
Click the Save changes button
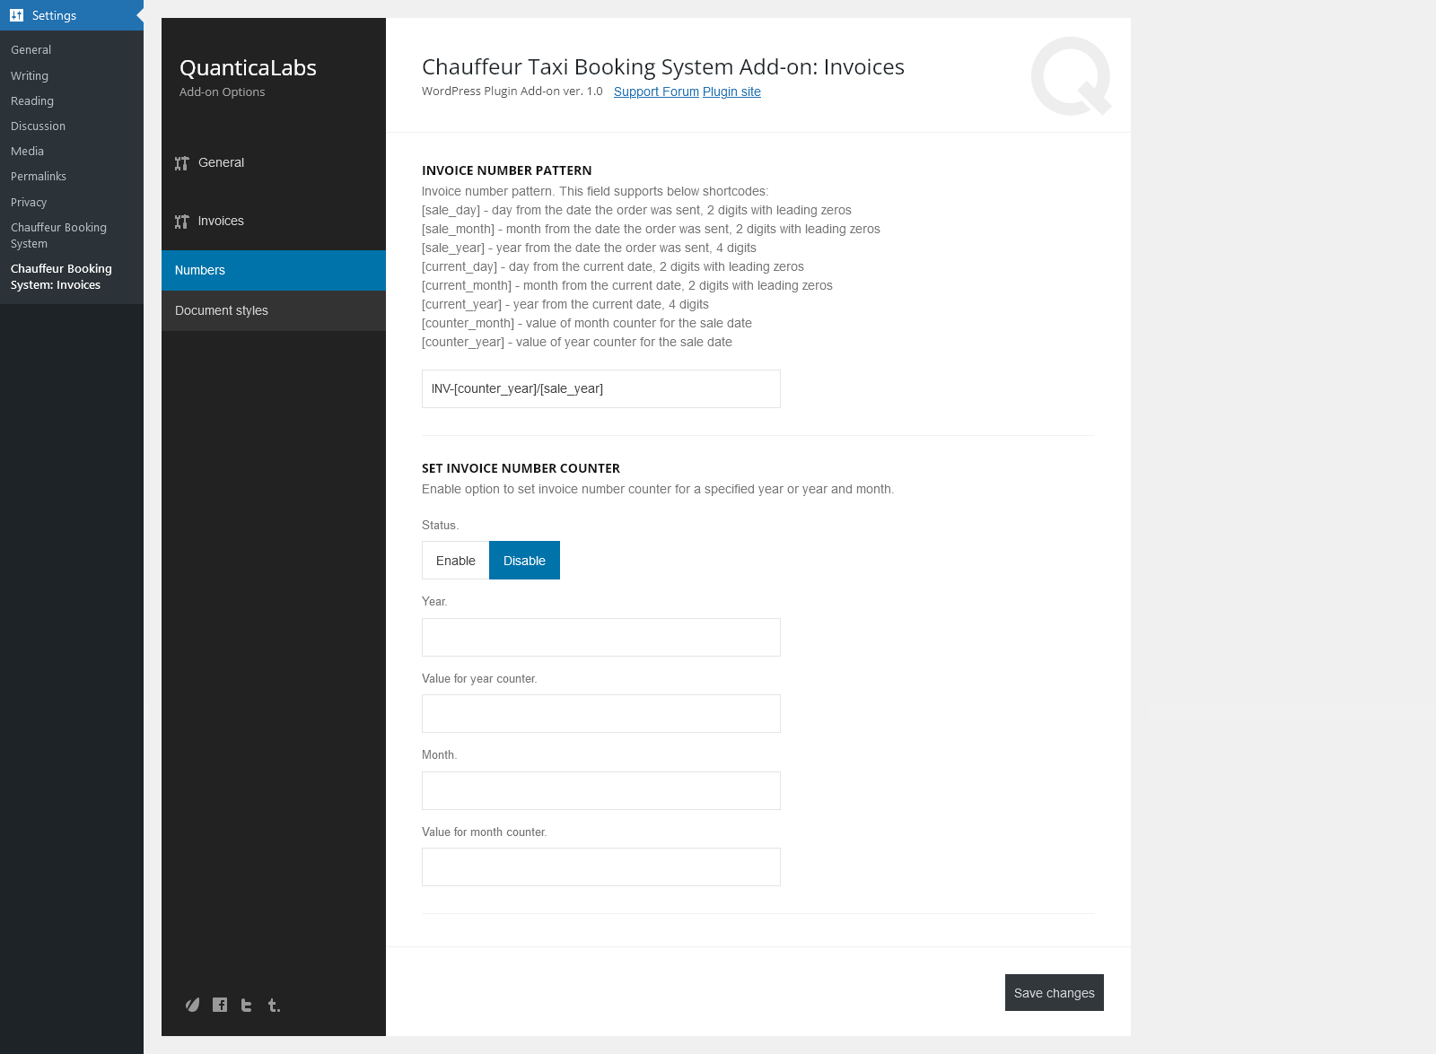pos(1054,992)
